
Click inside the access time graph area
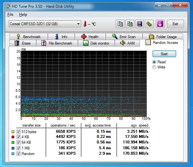click(x=84, y=84)
